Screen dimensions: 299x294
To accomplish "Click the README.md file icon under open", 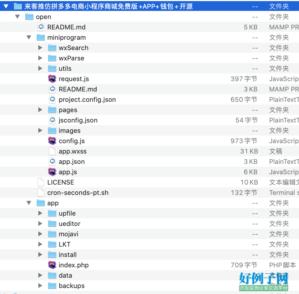I will 41,27.
